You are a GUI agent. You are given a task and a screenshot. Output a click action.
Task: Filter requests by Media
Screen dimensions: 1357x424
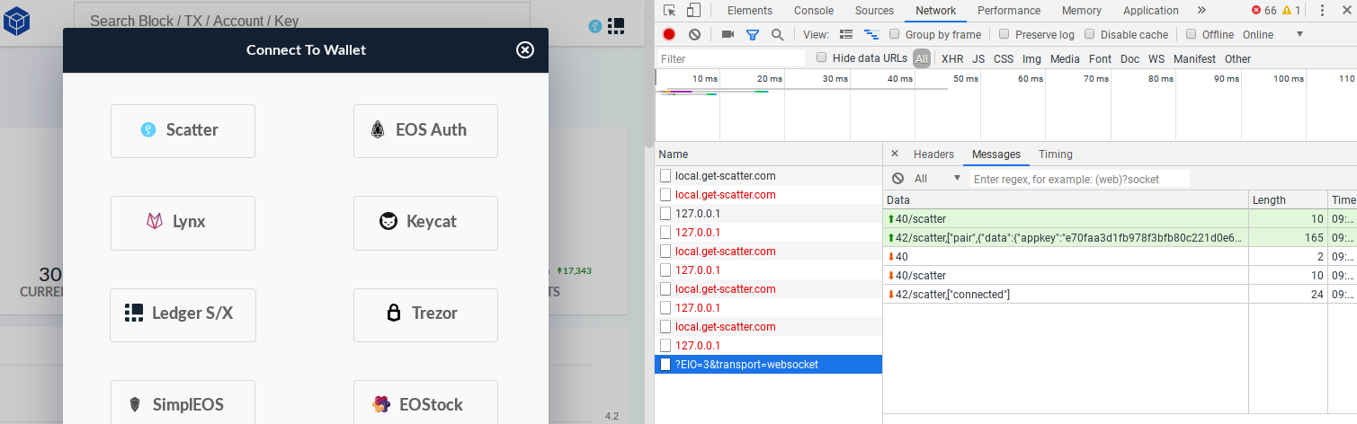1065,58
